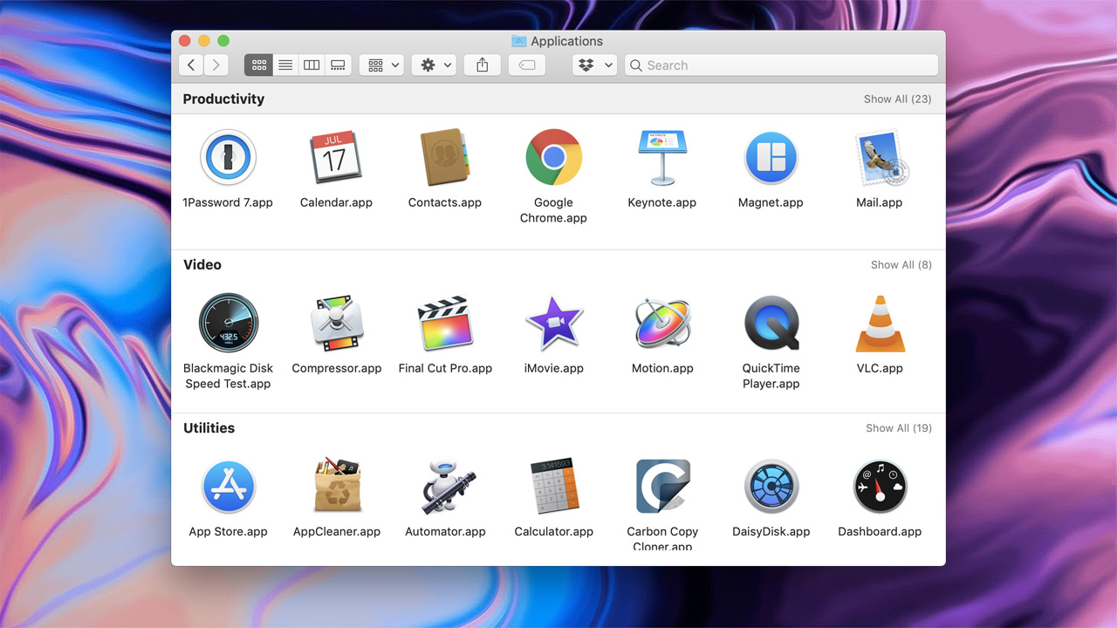Click the Contacts app icon
Viewport: 1117px width, 628px height.
click(x=445, y=158)
